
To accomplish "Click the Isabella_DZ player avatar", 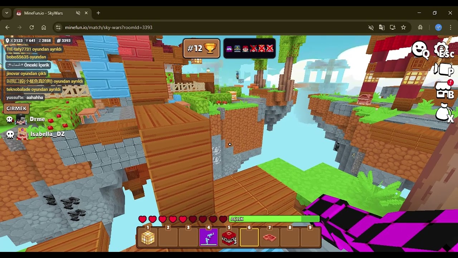I will pos(22,134).
